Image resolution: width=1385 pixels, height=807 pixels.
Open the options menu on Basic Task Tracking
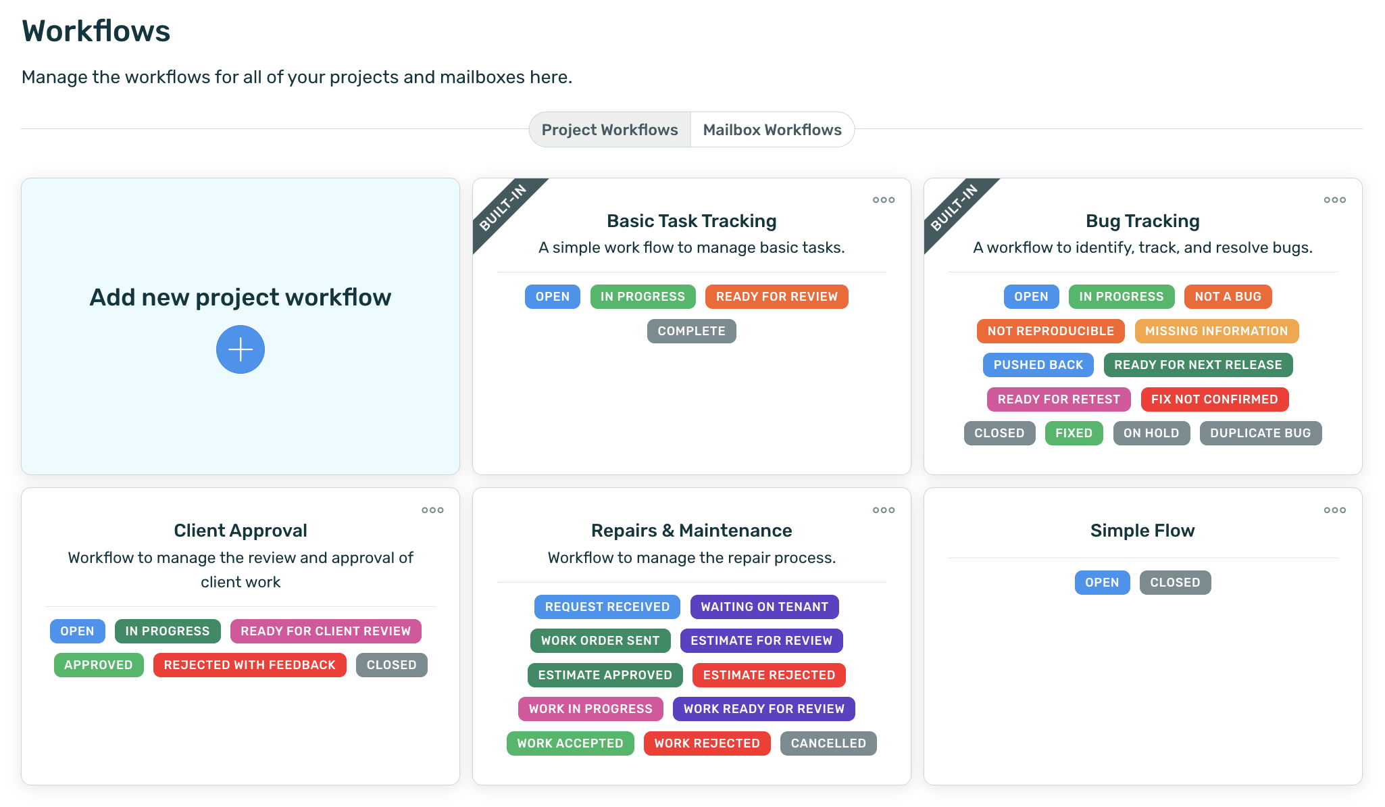click(x=883, y=200)
